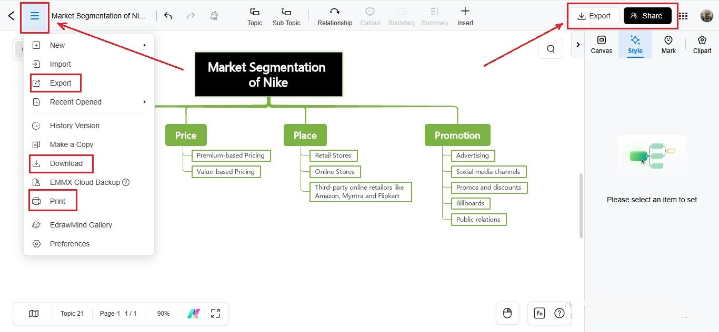
Task: Collapse the right side panel
Action: (x=578, y=45)
